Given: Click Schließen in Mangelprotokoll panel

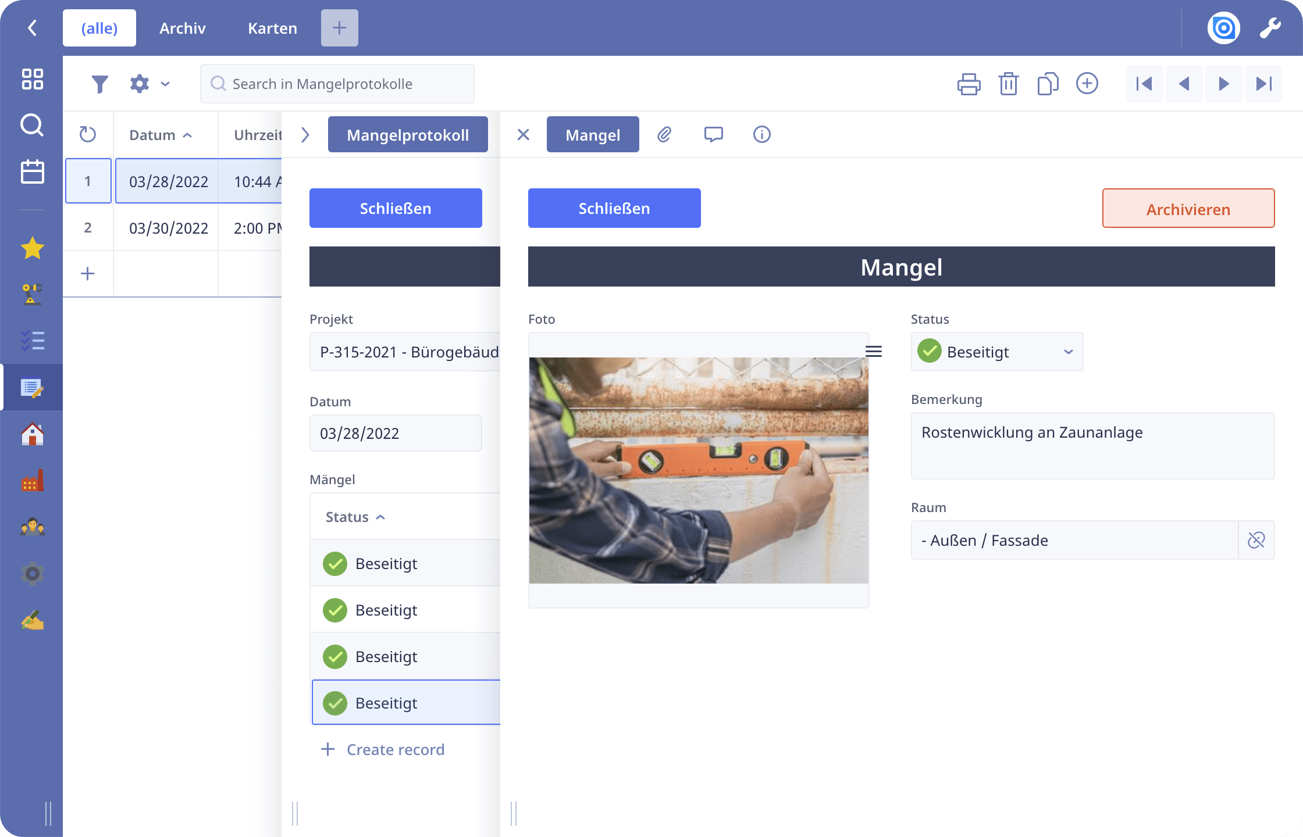Looking at the screenshot, I should [396, 208].
